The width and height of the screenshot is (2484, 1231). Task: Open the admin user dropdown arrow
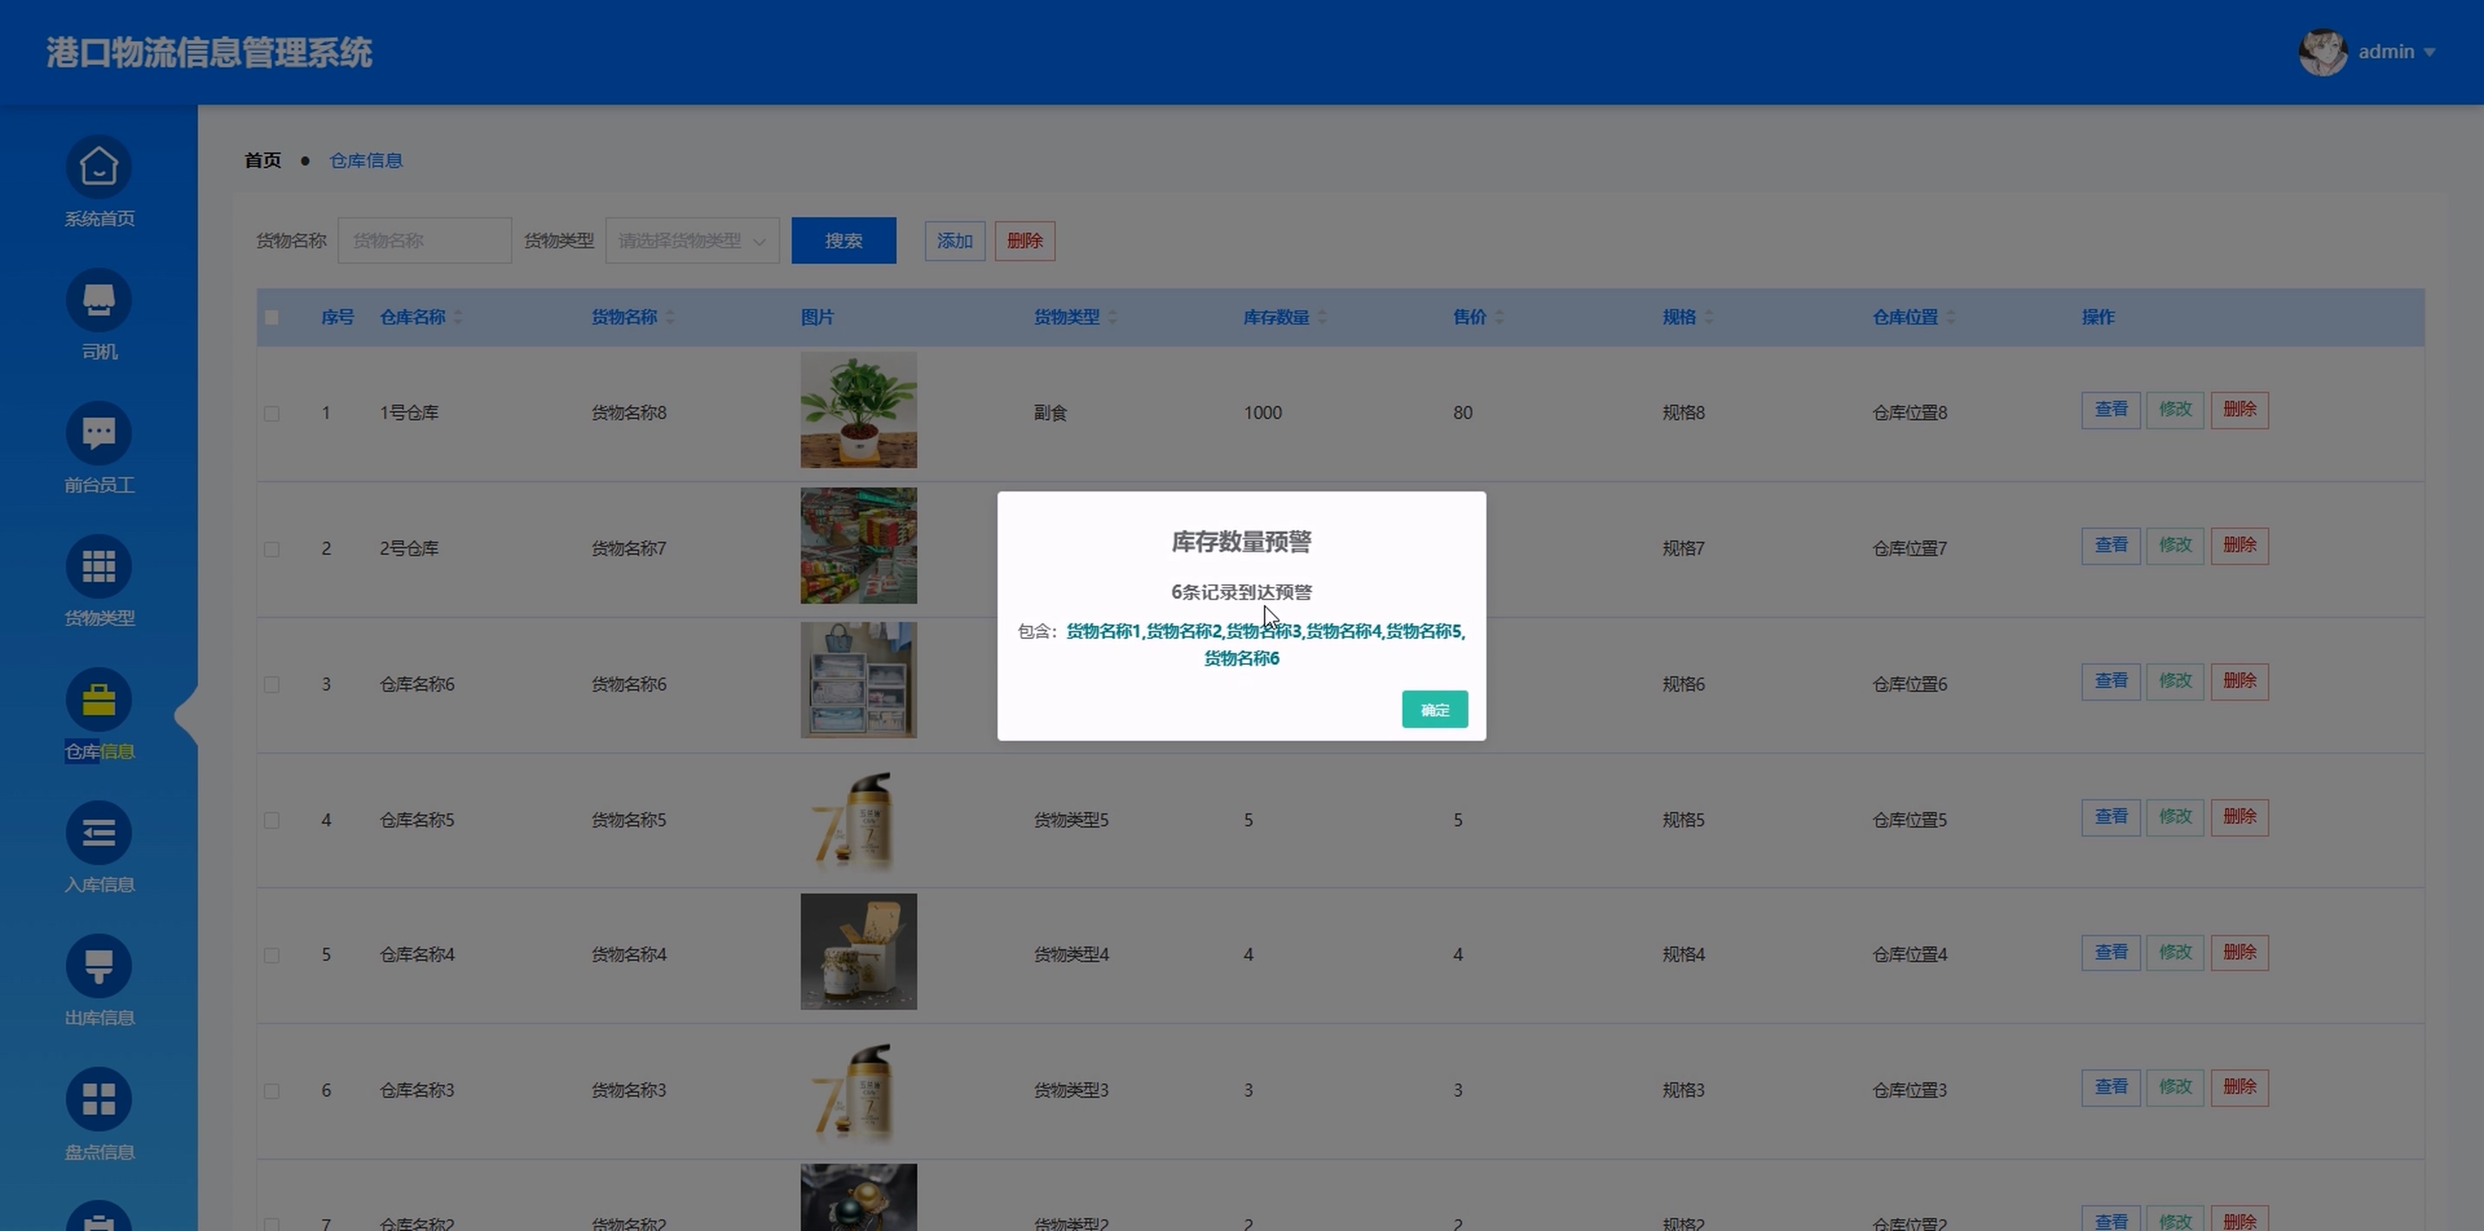[x=2429, y=52]
